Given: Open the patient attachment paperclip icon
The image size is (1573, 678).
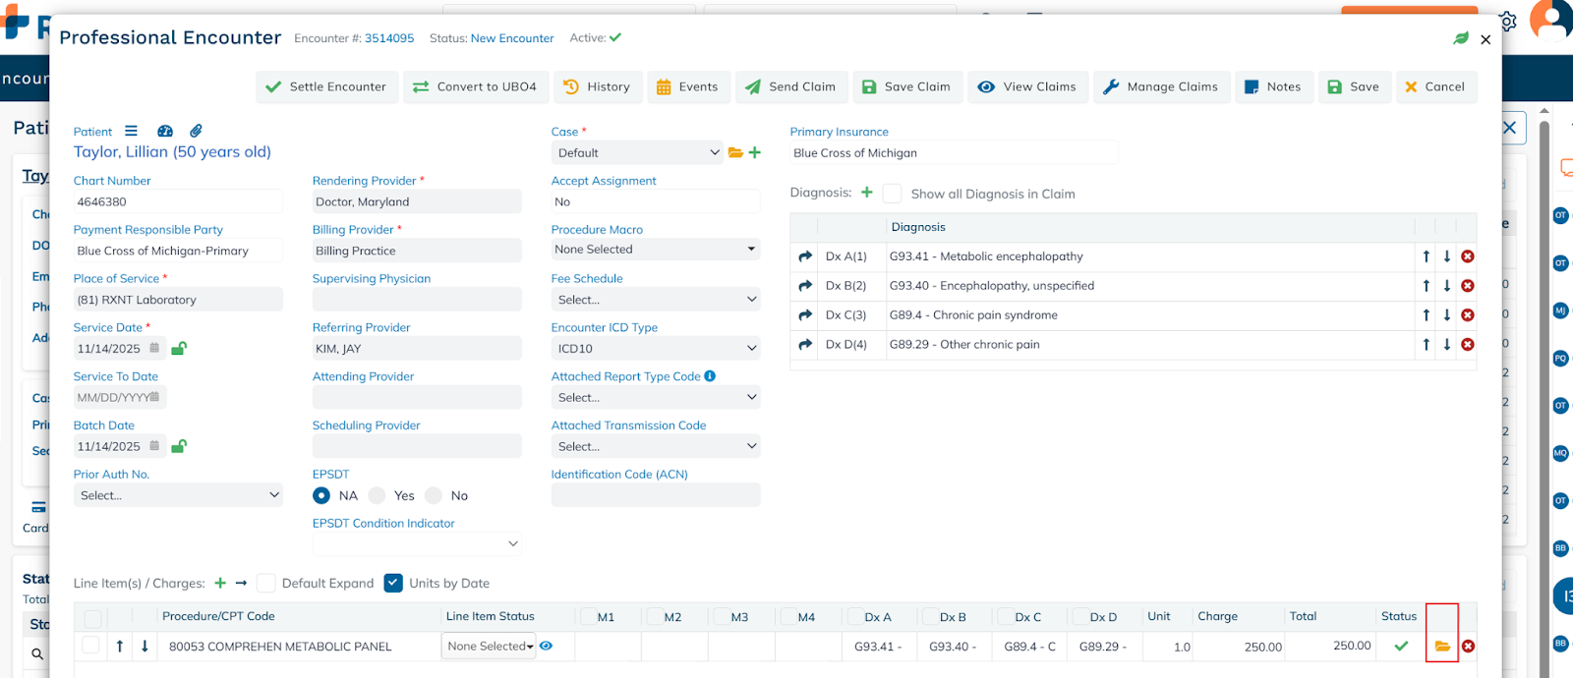Looking at the screenshot, I should click(x=197, y=131).
